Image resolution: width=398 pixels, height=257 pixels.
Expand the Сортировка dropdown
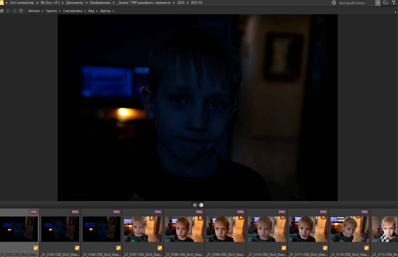(x=75, y=11)
